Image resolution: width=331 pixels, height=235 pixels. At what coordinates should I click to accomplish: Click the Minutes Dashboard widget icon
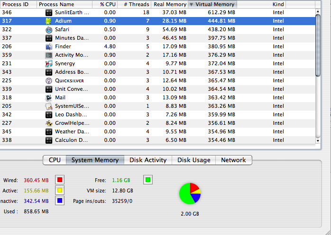(x=49, y=38)
